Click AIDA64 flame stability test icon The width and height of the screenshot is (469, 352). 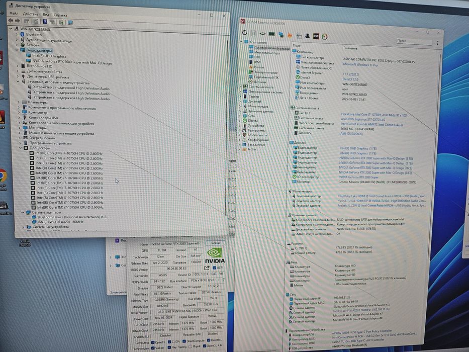pyautogui.click(x=290, y=35)
